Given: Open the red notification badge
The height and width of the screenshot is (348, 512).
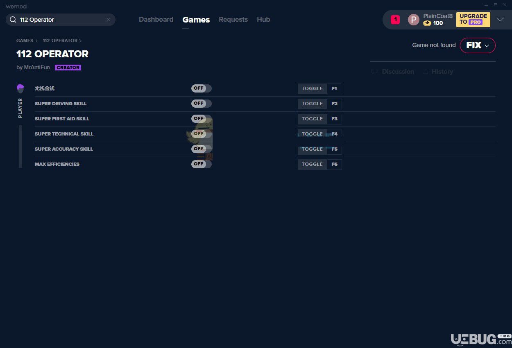Looking at the screenshot, I should pyautogui.click(x=395, y=19).
